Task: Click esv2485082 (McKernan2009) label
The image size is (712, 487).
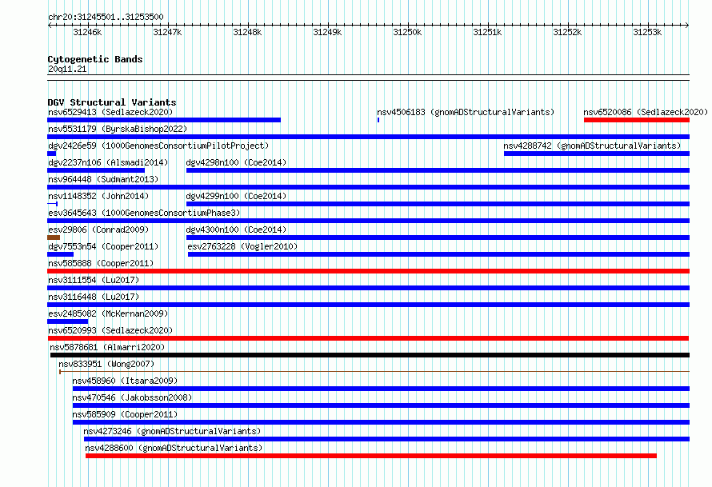Action: pyautogui.click(x=108, y=313)
